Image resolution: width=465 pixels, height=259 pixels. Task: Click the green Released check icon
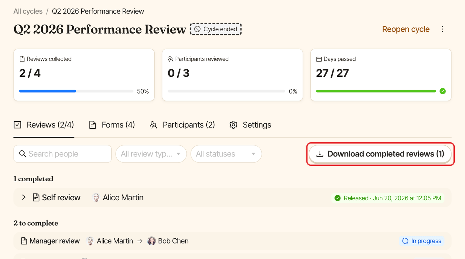(x=338, y=198)
